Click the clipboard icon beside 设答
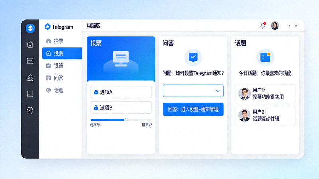 48,66
